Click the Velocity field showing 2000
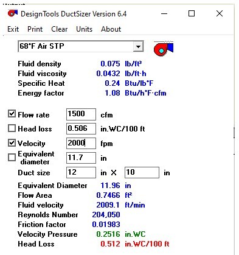Screen dimensions: 239x255 click(x=81, y=143)
